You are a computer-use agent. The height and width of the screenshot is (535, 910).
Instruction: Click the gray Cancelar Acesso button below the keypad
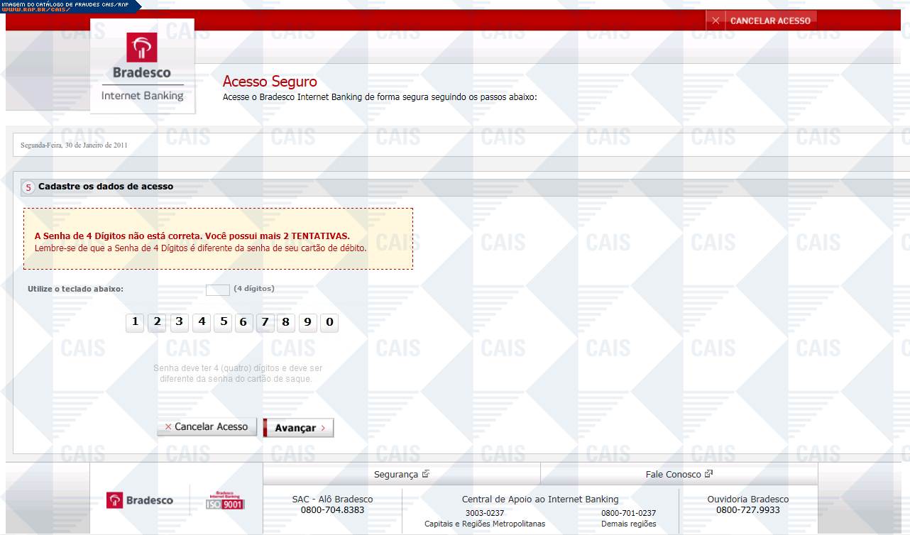207,427
